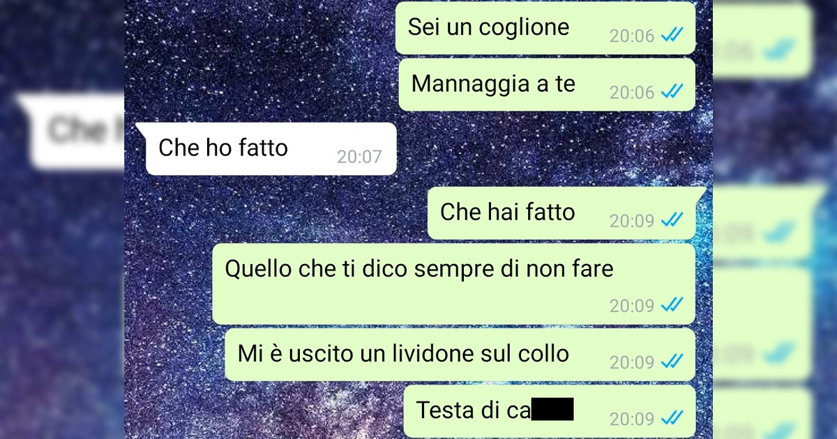Click the 20:09 time on the 'lividone' message
837x439 pixels.
coord(632,362)
